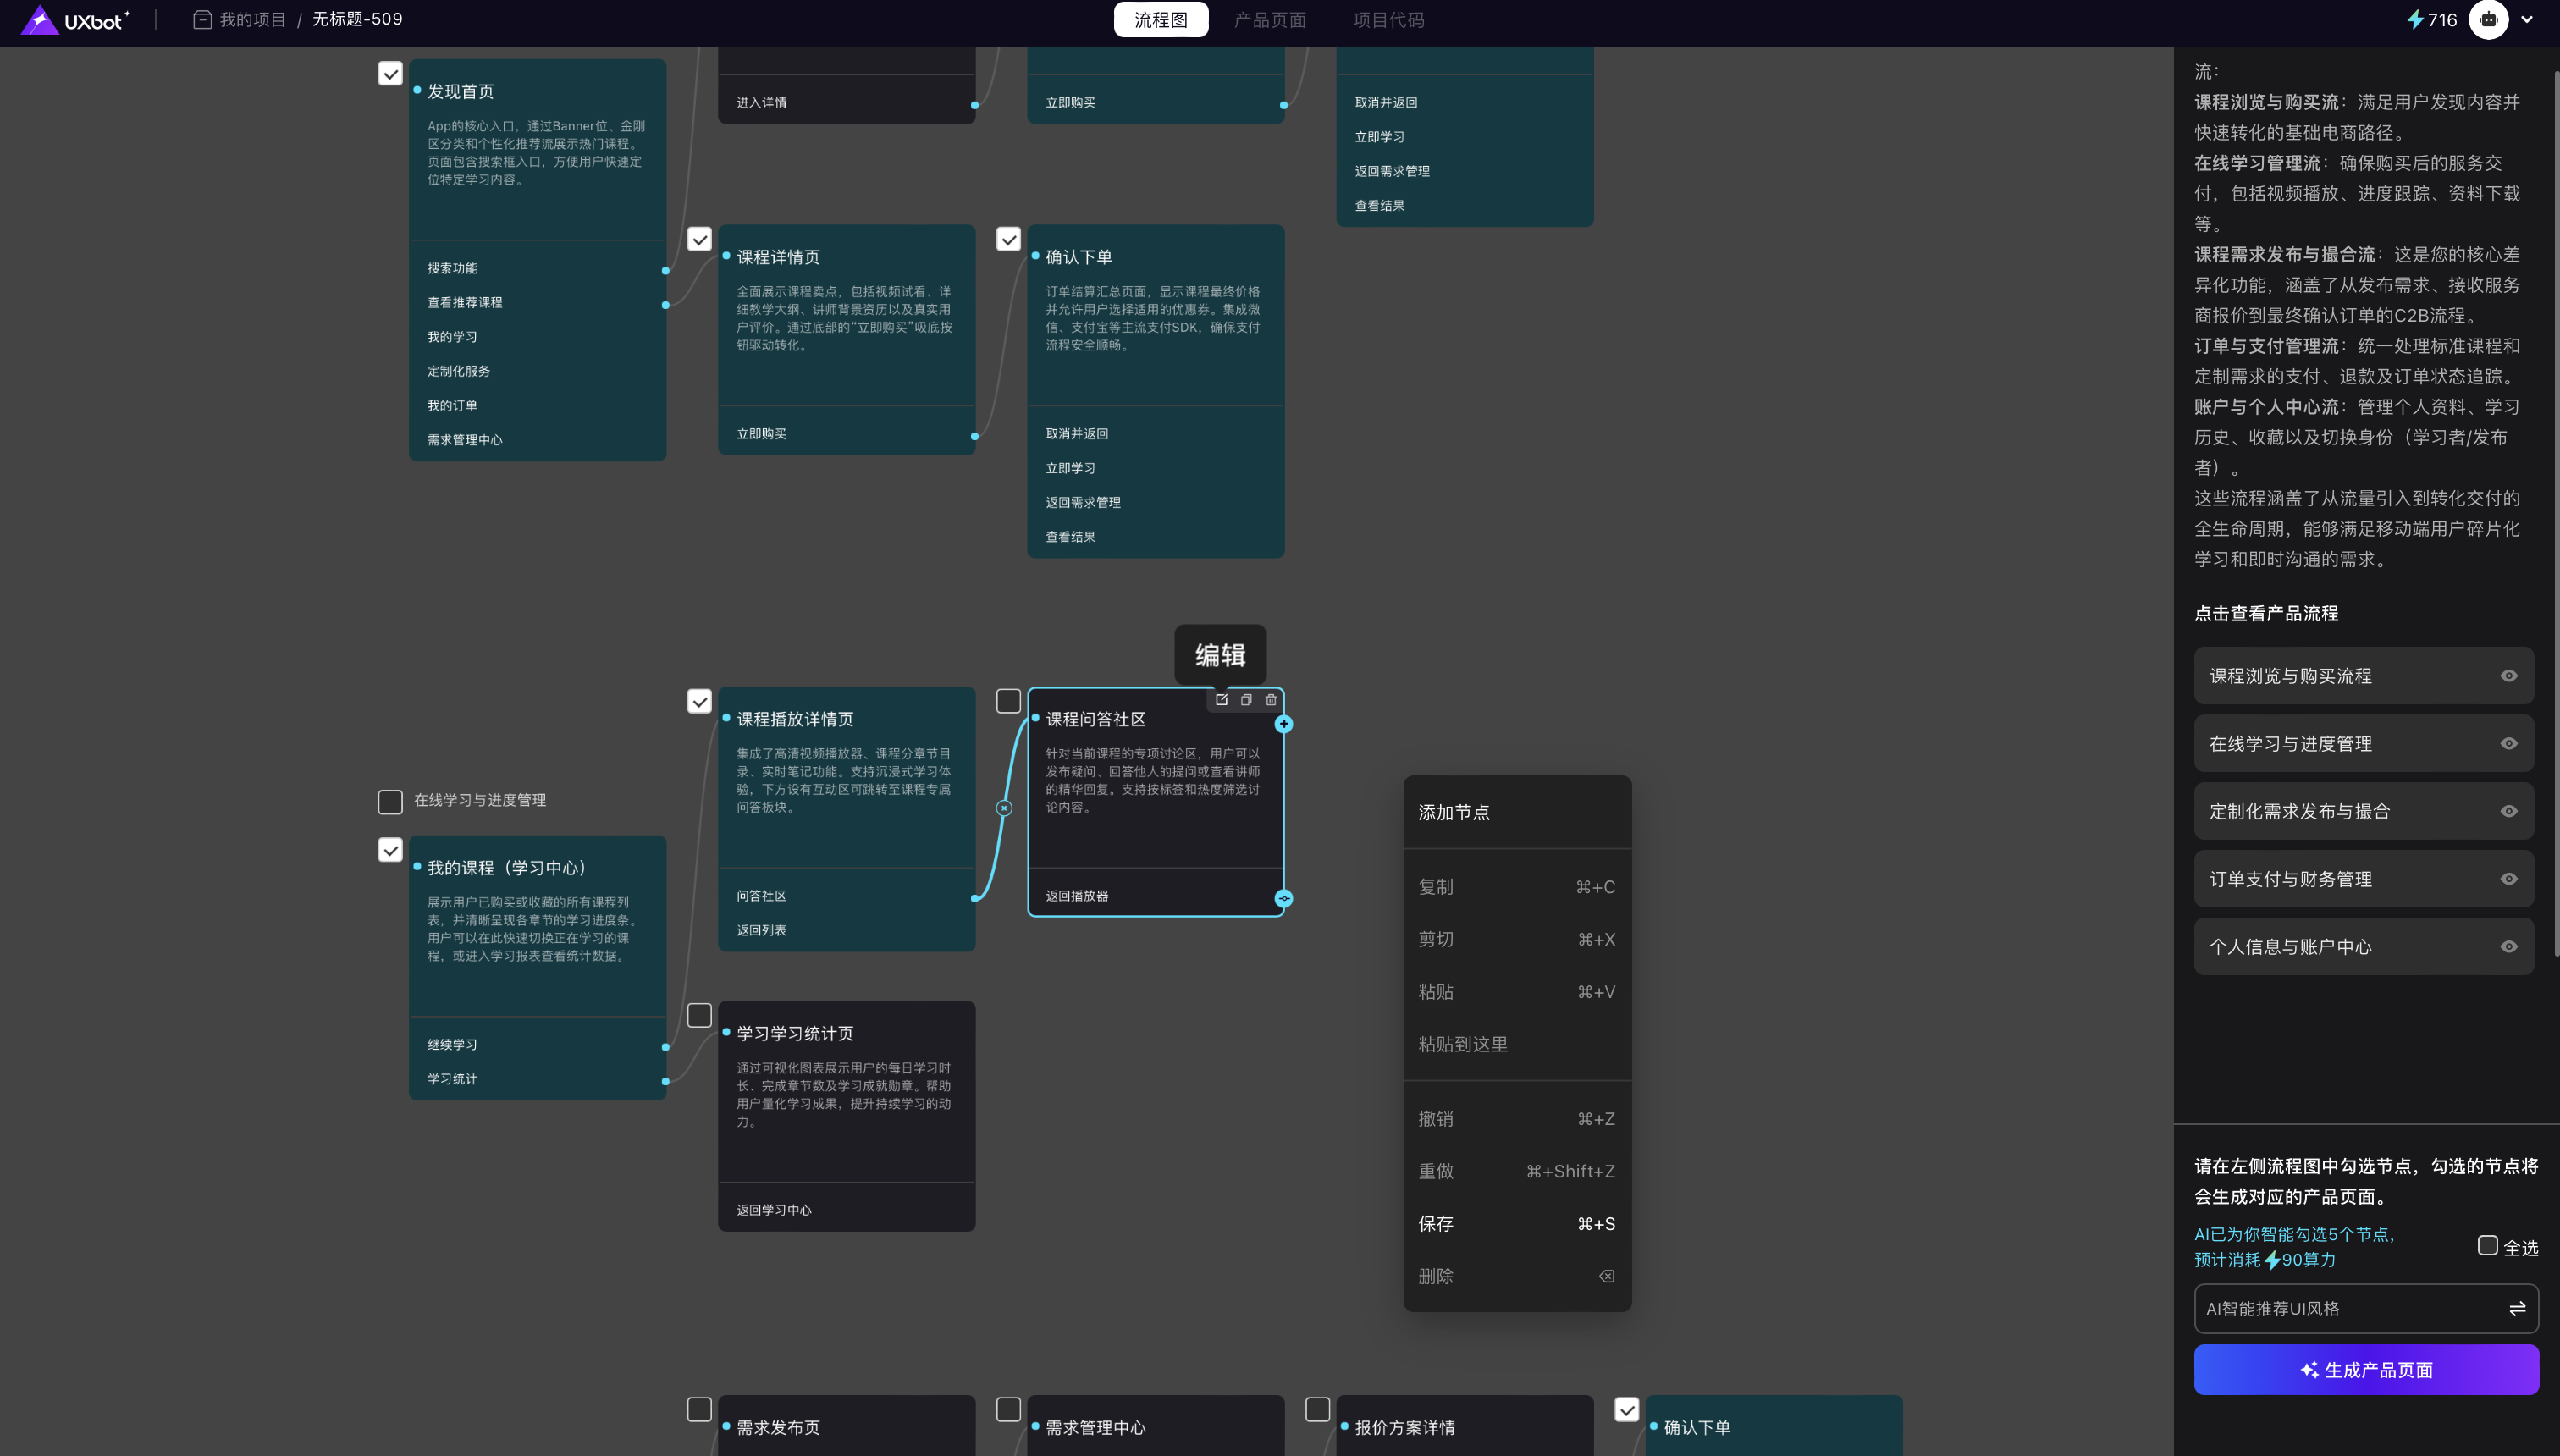The image size is (2560, 1456).
Task: Click the 生成产品页面 button
Action: (2365, 1369)
